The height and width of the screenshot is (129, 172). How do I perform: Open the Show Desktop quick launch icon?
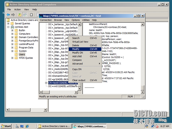pyautogui.click(x=22, y=126)
